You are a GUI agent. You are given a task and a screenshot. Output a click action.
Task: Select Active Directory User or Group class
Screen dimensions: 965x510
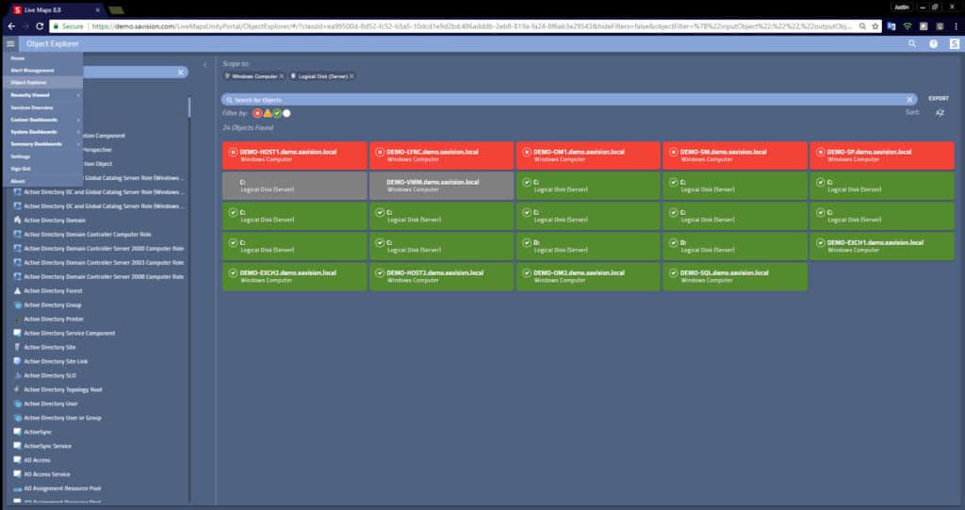pos(62,418)
